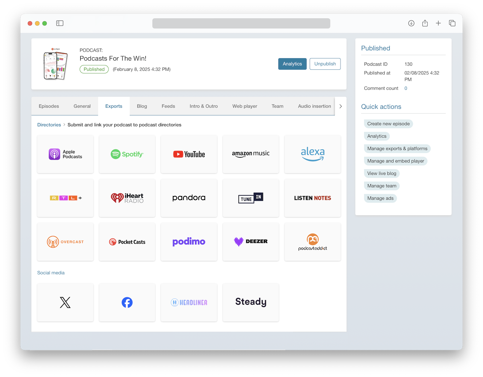Screen dimensions: 483x377
Task: Click the Published at date value
Action: (422, 76)
